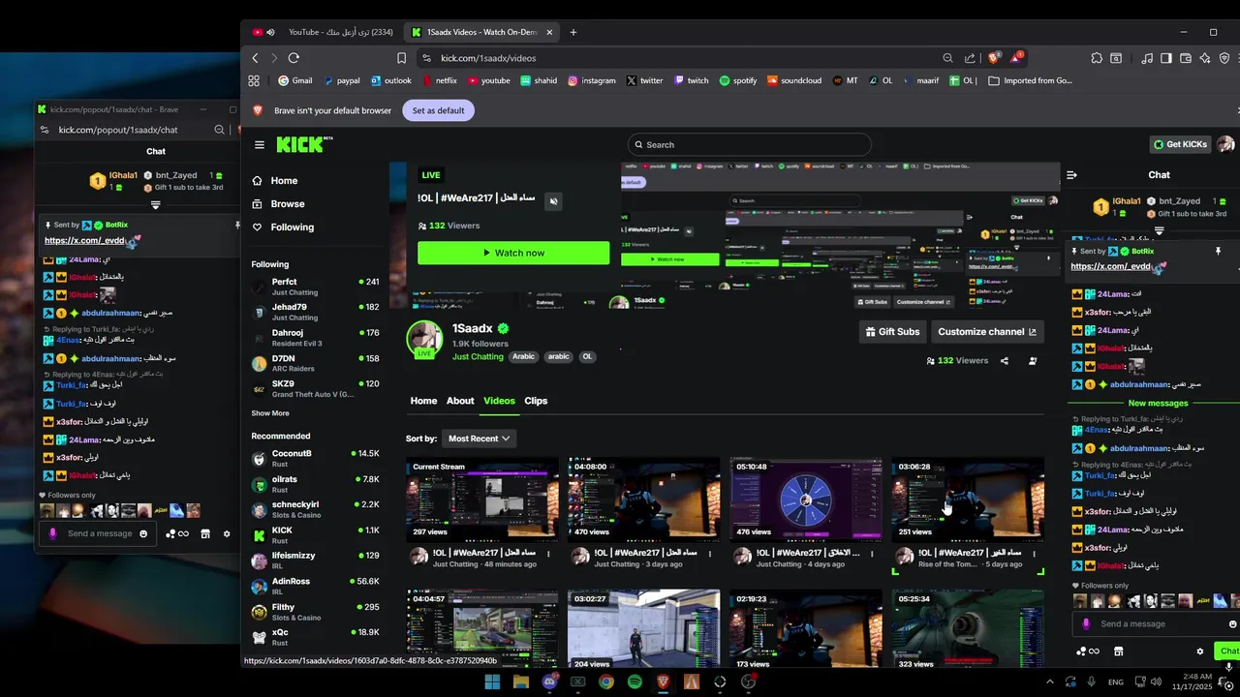Collapse the chat panel in main window
Image resolution: width=1240 pixels, height=697 pixels.
click(x=1071, y=175)
